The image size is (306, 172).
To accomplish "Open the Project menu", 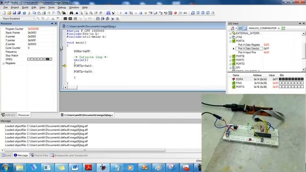I will coord(15,8).
